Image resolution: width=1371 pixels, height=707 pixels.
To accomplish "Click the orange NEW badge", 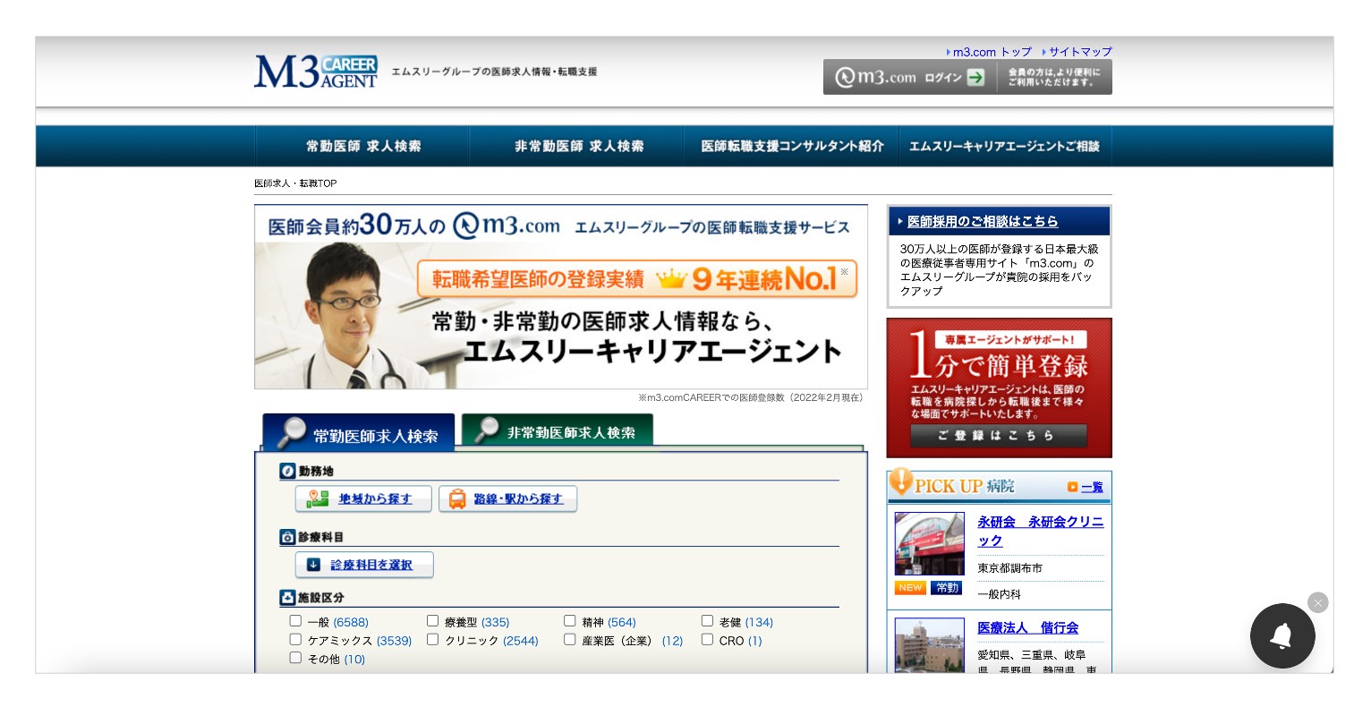I will pos(910,588).
